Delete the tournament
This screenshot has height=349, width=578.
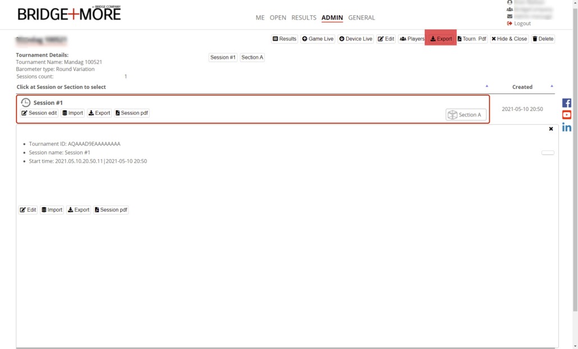tap(542, 39)
